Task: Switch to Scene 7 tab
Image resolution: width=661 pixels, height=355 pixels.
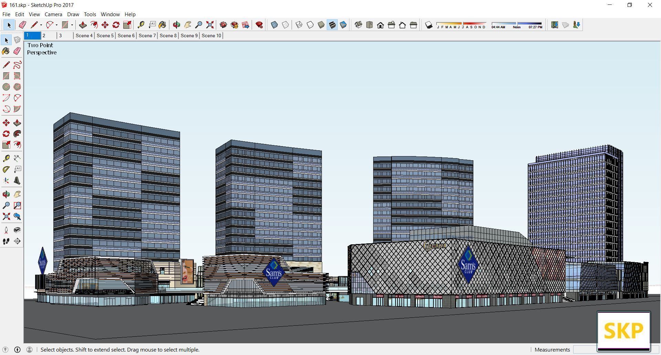Action: click(x=147, y=35)
